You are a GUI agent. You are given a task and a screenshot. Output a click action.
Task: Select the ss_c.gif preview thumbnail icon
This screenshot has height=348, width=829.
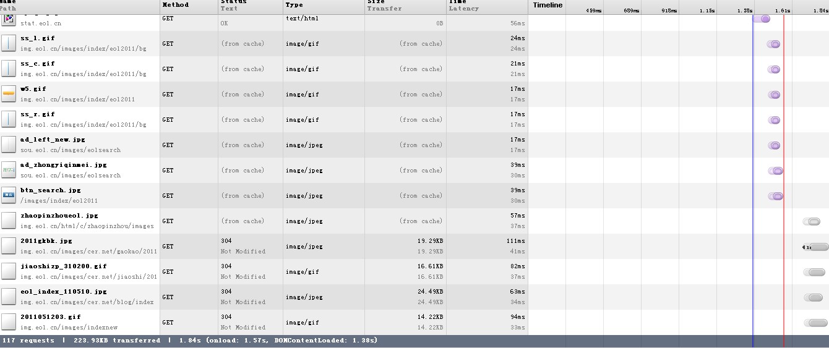click(9, 69)
